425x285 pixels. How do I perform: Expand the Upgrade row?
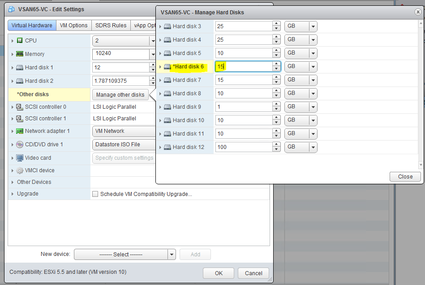pos(13,194)
